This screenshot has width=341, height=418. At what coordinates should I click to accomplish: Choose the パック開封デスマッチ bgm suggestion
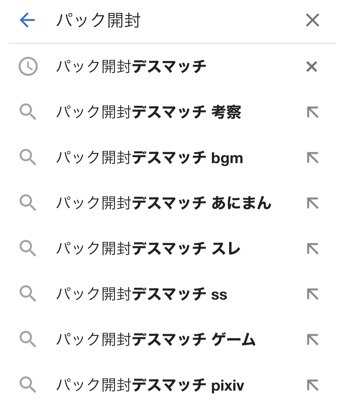[x=149, y=158]
